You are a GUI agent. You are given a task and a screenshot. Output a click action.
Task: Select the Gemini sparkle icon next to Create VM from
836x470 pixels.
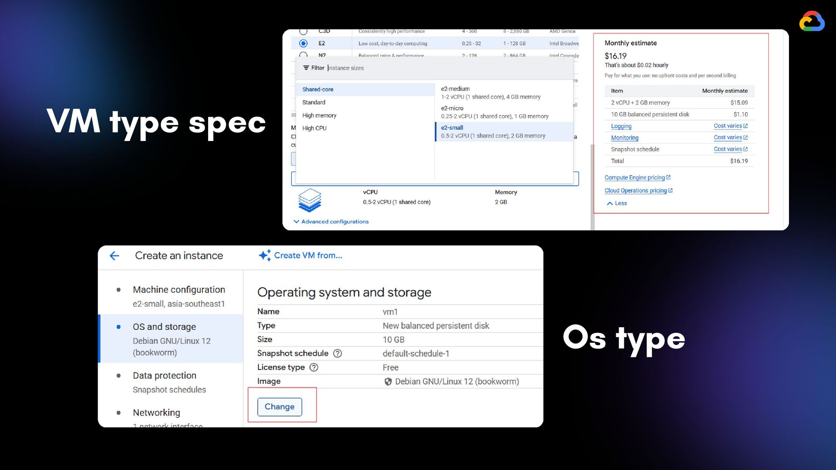[x=265, y=255]
